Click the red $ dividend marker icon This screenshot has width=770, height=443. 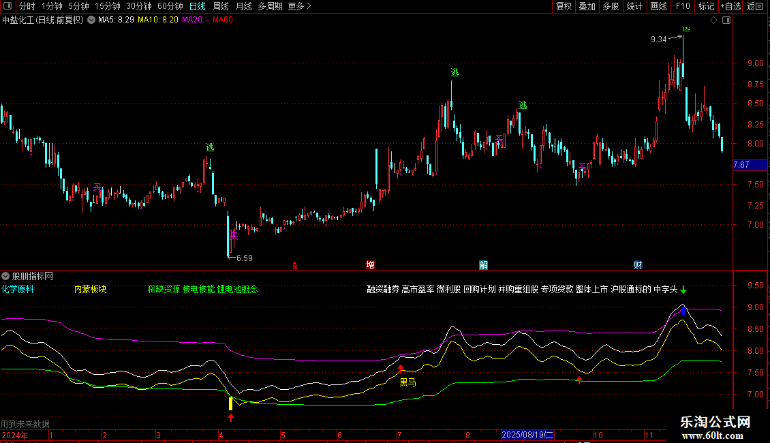click(294, 265)
